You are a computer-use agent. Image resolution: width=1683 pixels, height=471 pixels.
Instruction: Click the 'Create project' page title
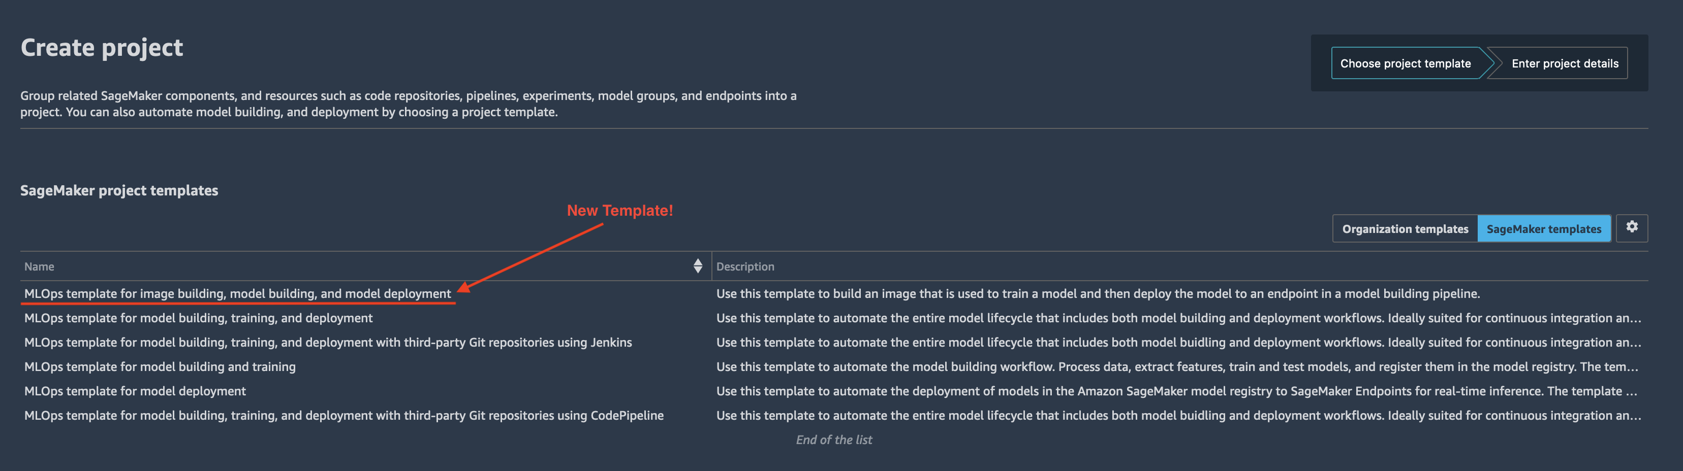102,48
